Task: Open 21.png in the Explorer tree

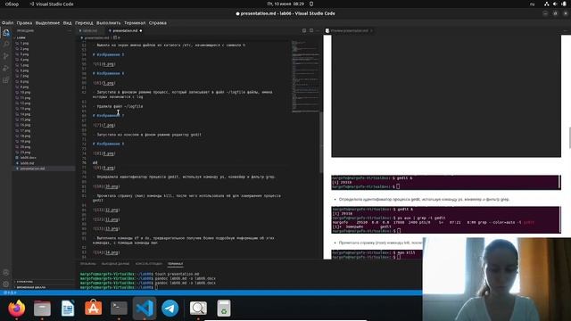Action: [x=25, y=152]
